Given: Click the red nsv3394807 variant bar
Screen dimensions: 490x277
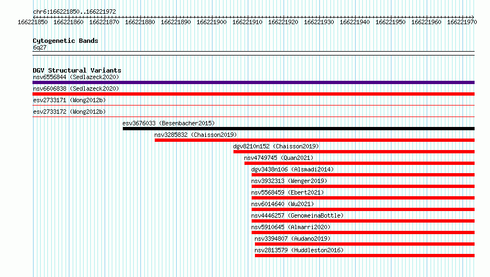Looking at the screenshot, I should point(364,244).
